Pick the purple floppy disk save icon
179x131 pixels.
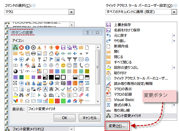pyautogui.click(x=63, y=48)
